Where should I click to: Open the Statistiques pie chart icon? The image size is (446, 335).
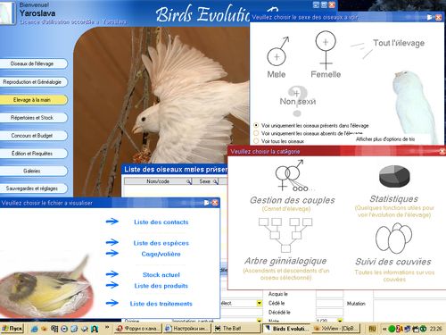click(394, 177)
